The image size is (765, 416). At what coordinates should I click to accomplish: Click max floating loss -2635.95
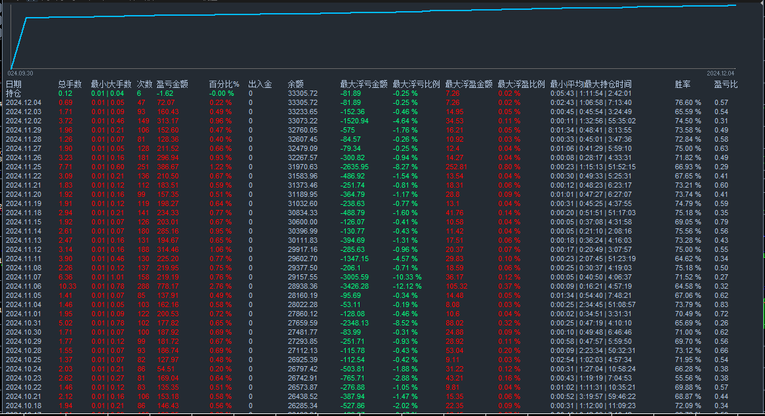click(x=354, y=167)
